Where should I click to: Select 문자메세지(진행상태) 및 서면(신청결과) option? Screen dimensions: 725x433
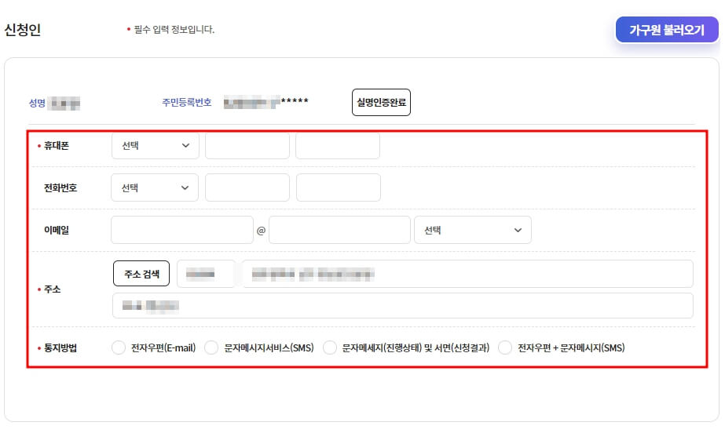click(330, 347)
